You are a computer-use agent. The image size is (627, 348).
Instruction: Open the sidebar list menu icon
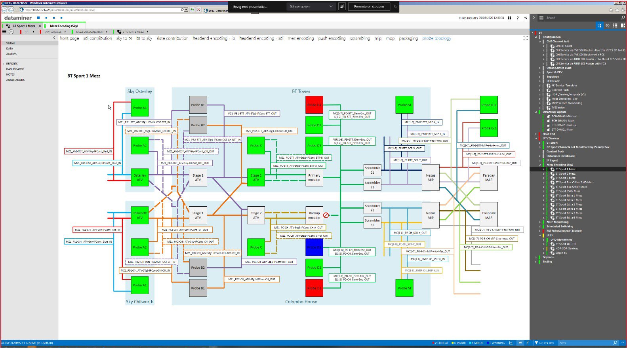(541, 17)
